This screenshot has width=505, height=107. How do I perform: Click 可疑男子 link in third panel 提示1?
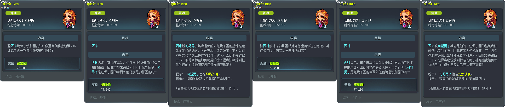point(193,74)
